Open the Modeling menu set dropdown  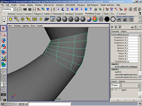(x=14, y=9)
